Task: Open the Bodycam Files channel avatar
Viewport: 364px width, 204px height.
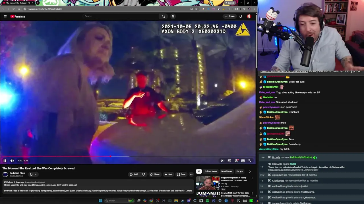Action: pos(5,174)
